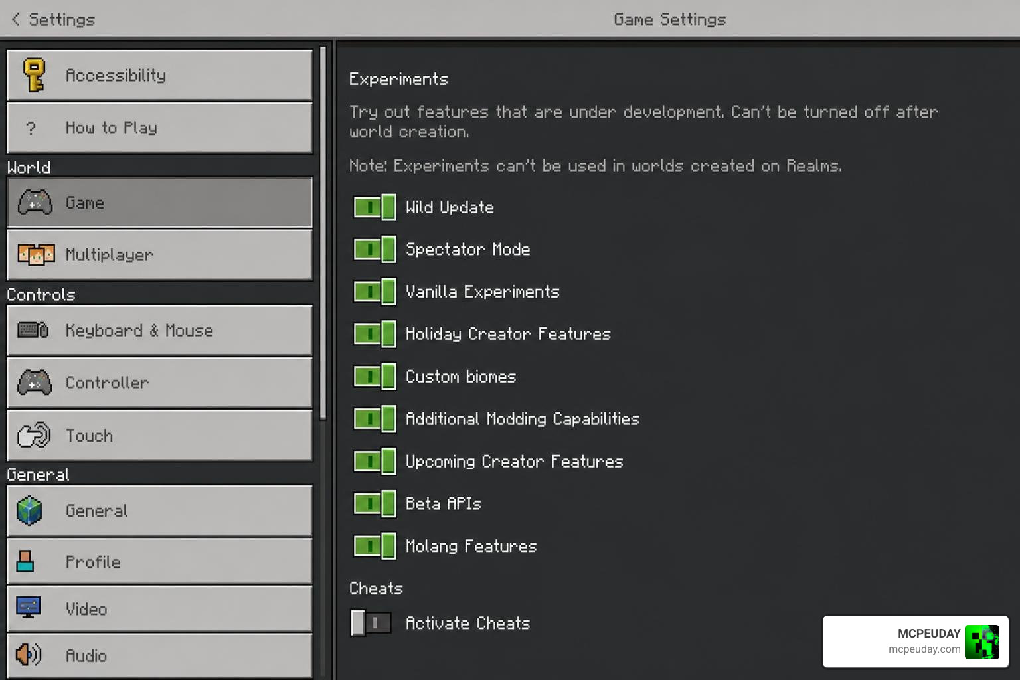The height and width of the screenshot is (680, 1020).
Task: Select the Game settings tab
Action: tap(159, 203)
